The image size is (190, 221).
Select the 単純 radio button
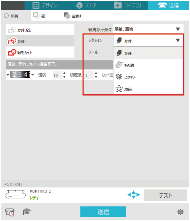click(6, 16)
